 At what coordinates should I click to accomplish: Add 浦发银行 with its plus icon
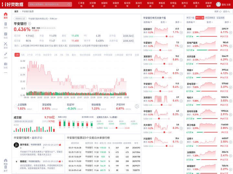pyautogui.click(x=181, y=60)
